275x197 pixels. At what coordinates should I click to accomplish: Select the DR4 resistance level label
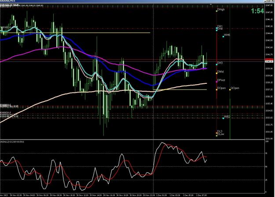pos(220,29)
